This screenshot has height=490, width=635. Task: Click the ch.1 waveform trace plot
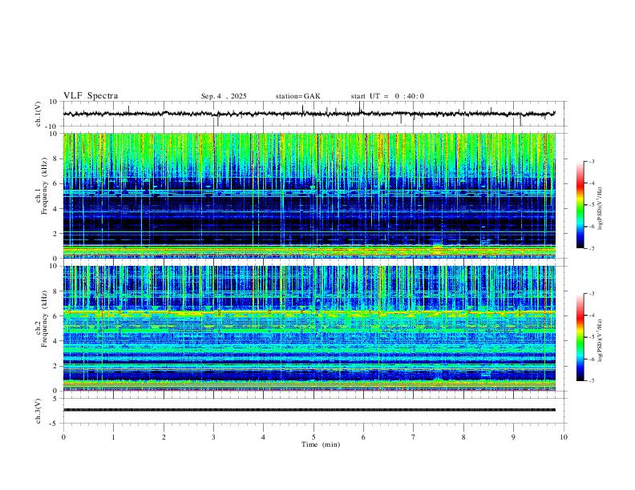pos(309,114)
